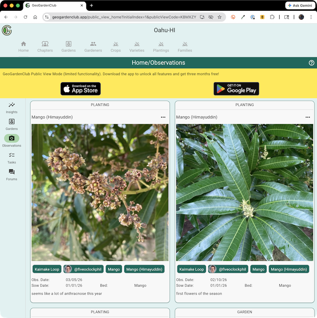The width and height of the screenshot is (317, 318).
Task: Bookmark this page with star icon
Action: [219, 17]
